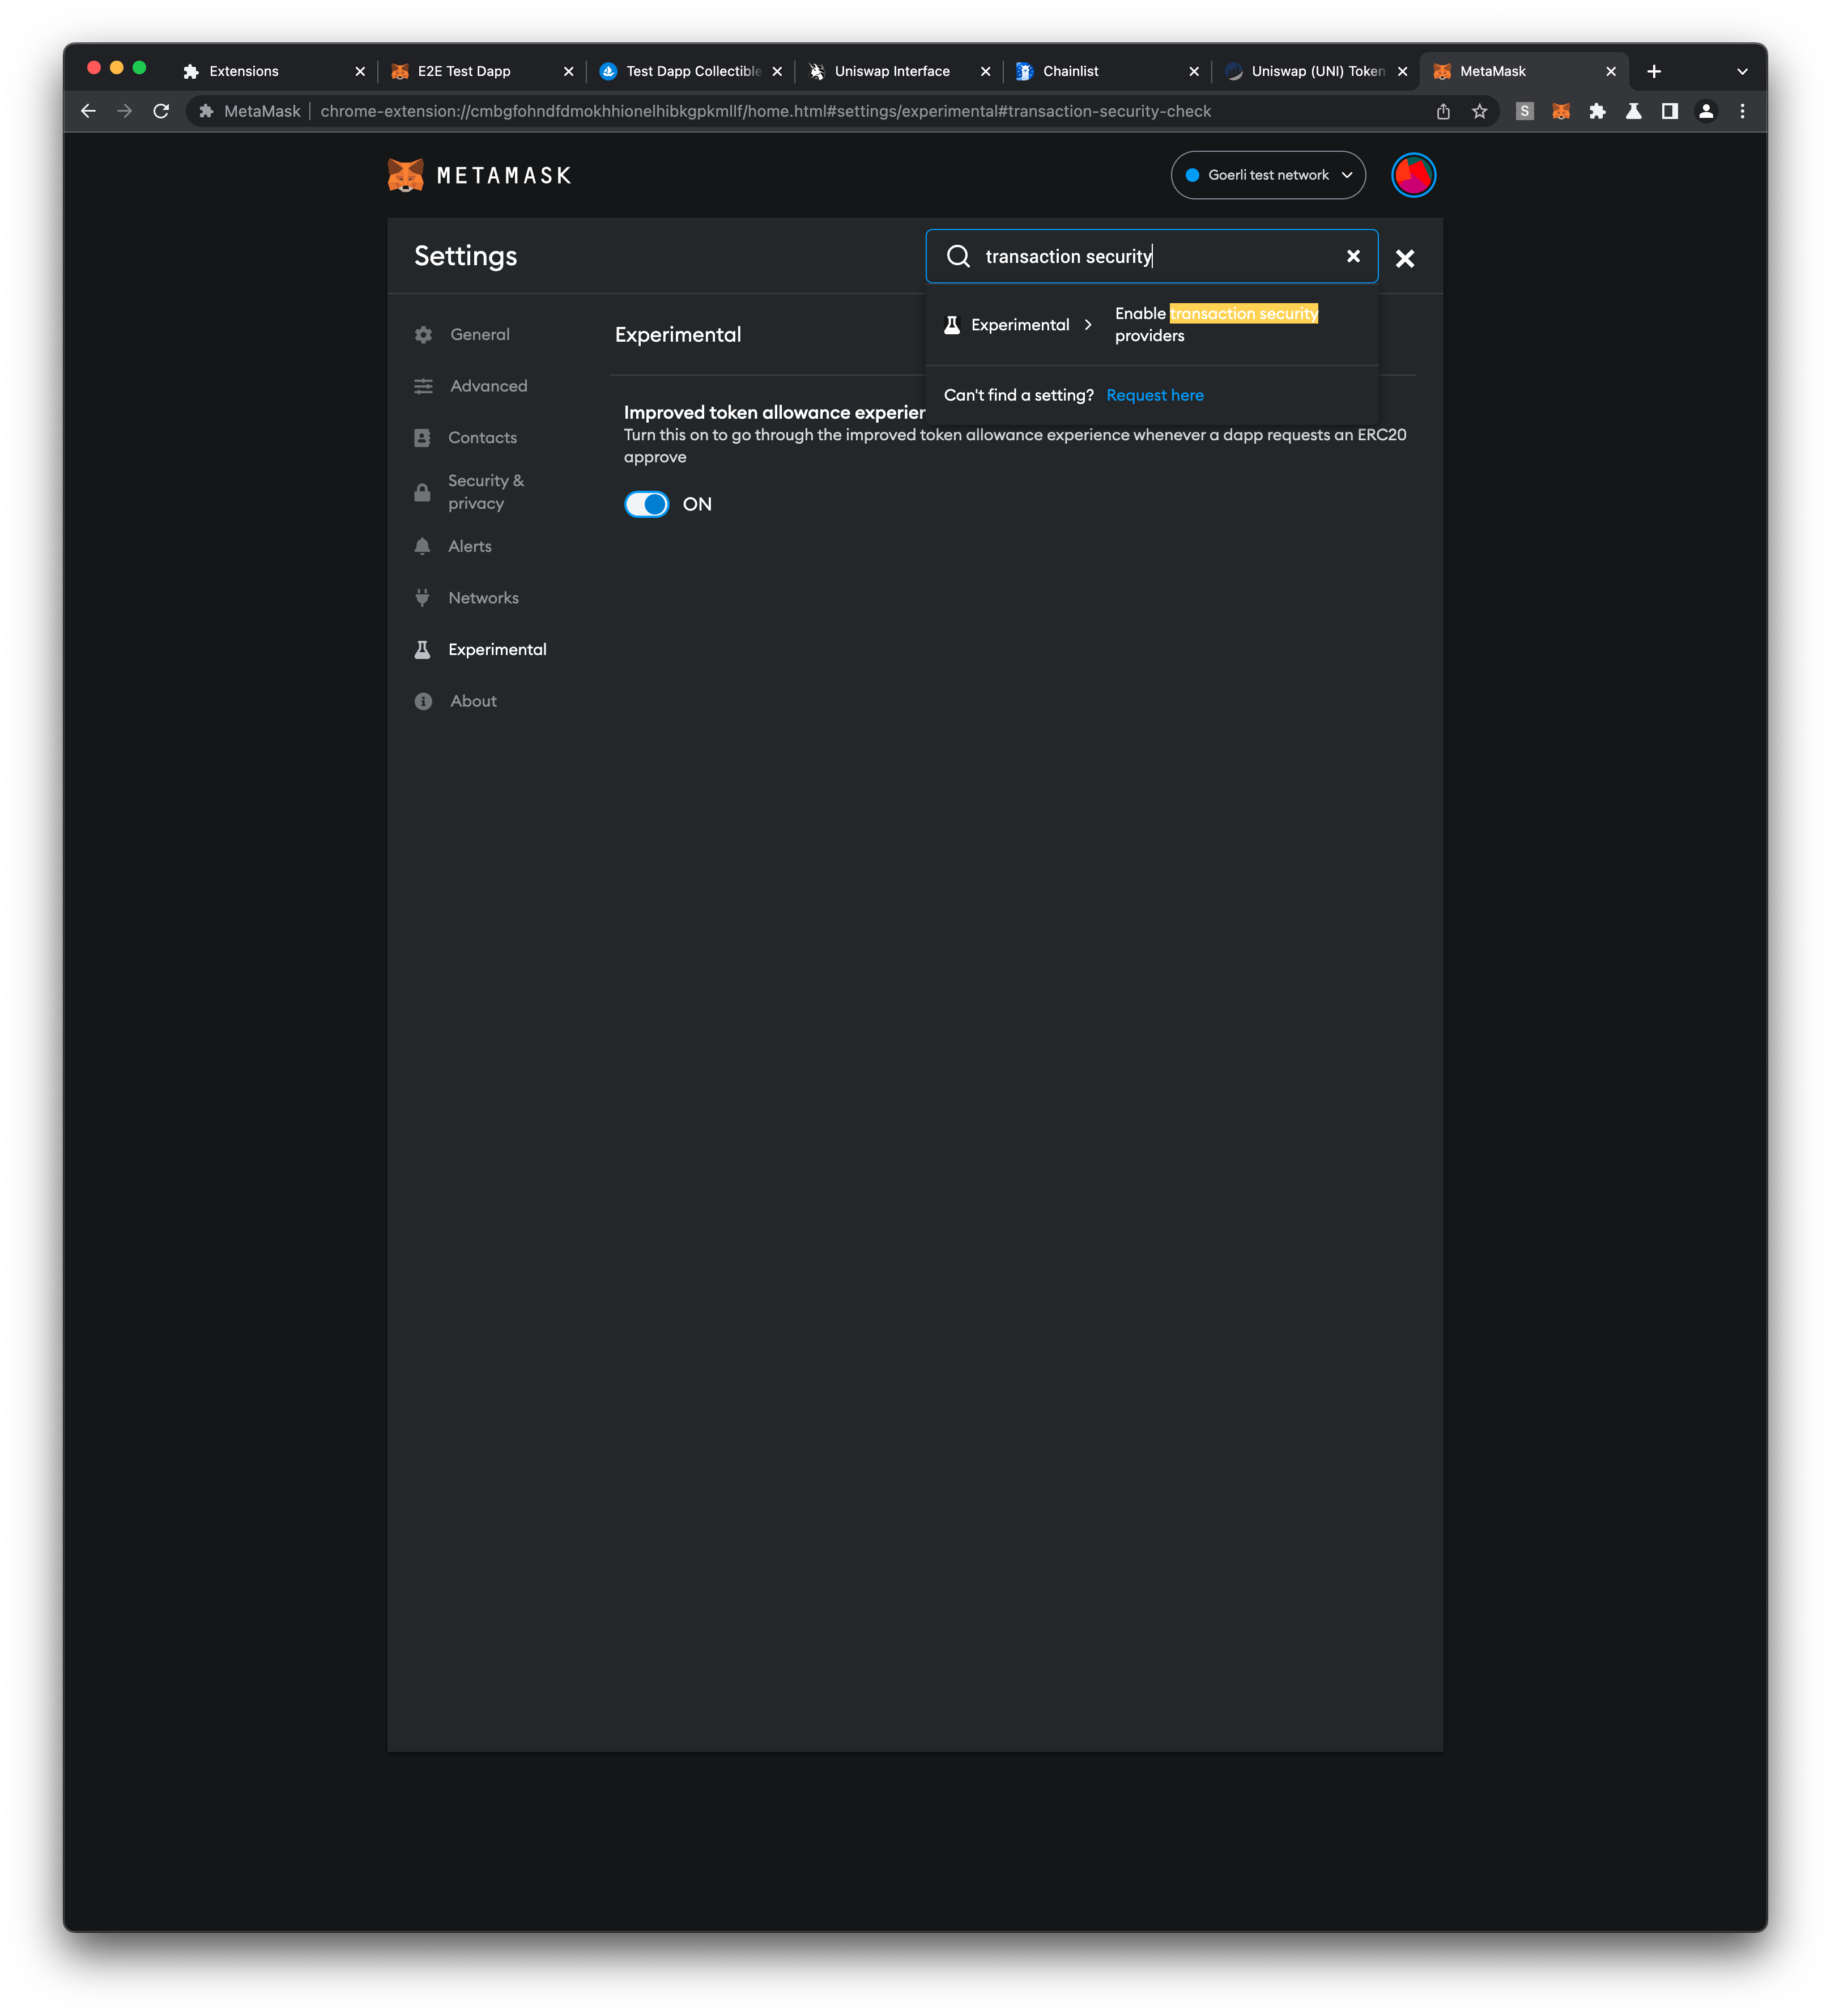Open the MetaMask fox extension in toolbar
This screenshot has width=1831, height=2016.
pos(1560,111)
